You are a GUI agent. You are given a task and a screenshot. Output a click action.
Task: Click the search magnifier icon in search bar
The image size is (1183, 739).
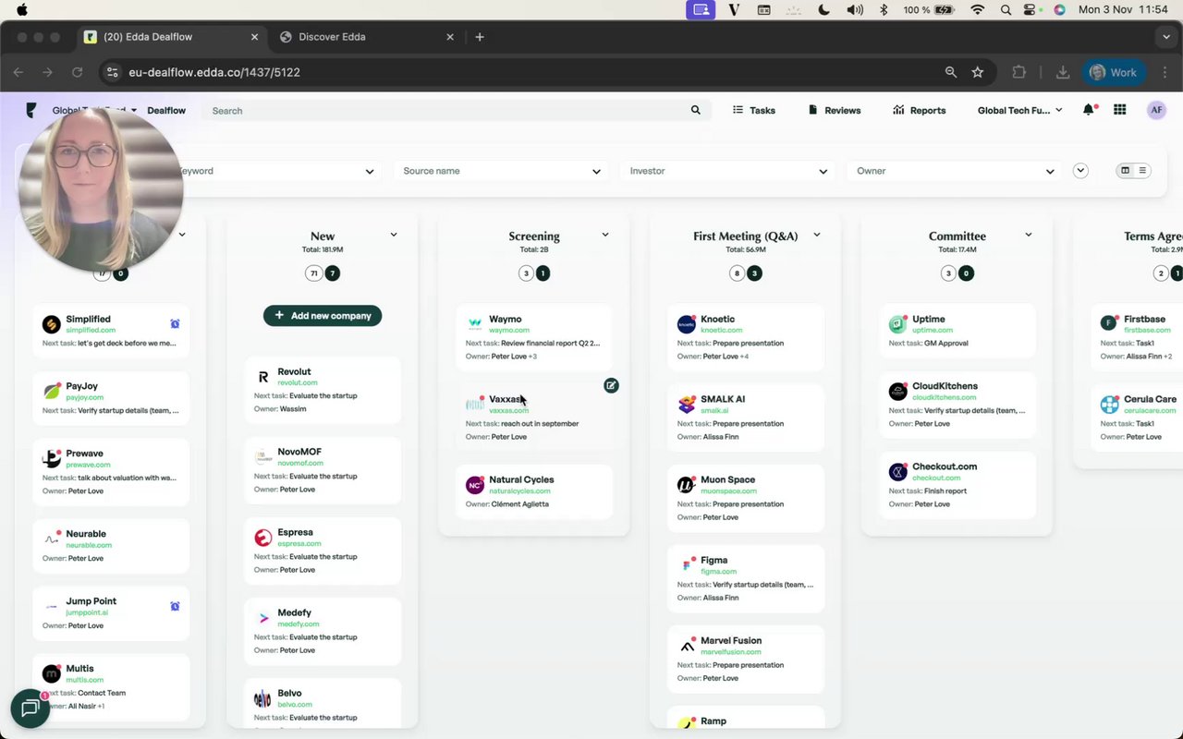[696, 110]
